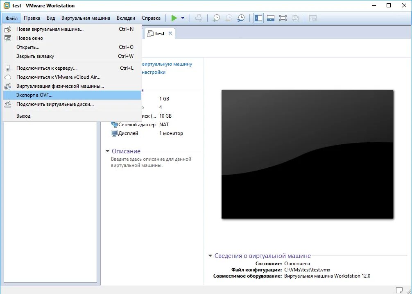The height and width of the screenshot is (294, 412).
Task: Click the Подключить виртуальные диски icon
Action: point(8,104)
